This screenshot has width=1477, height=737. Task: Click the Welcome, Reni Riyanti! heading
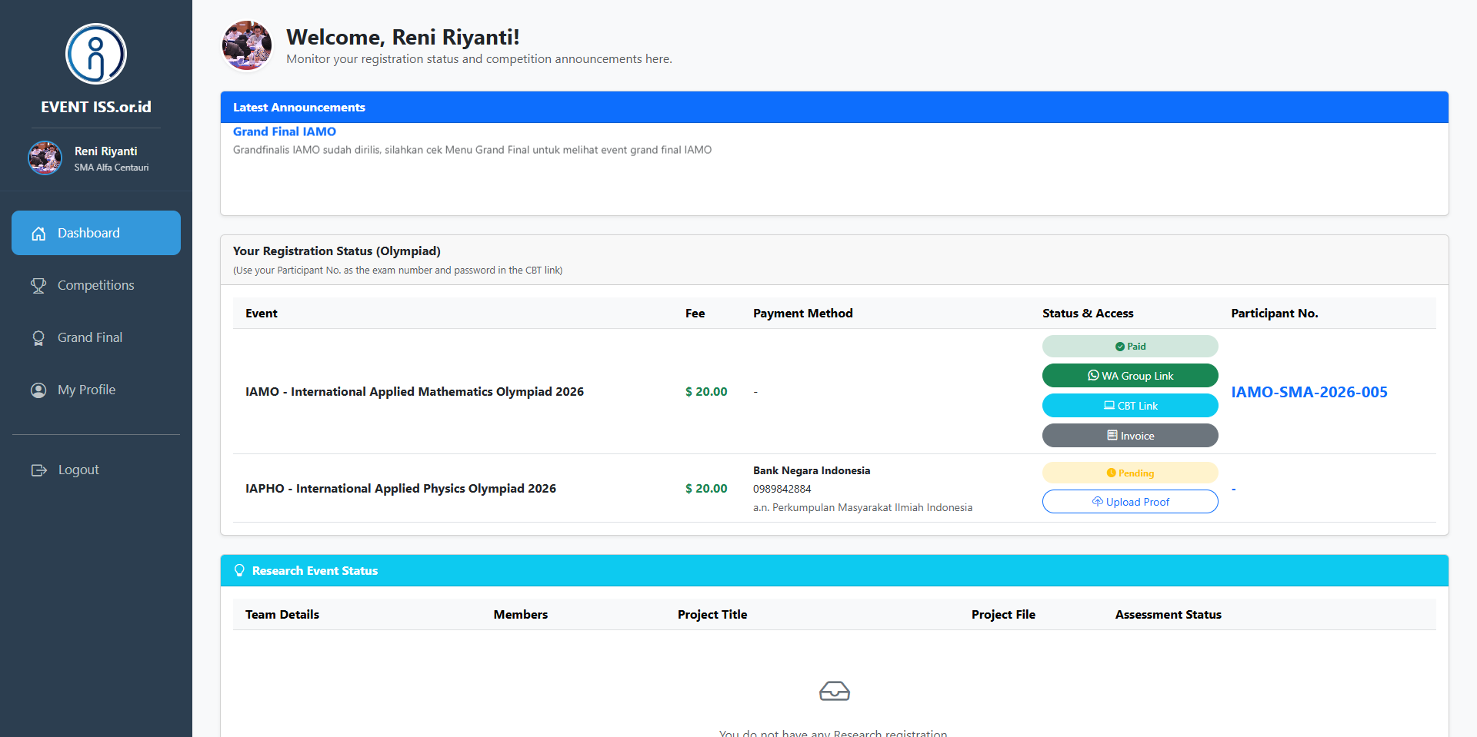(x=403, y=37)
